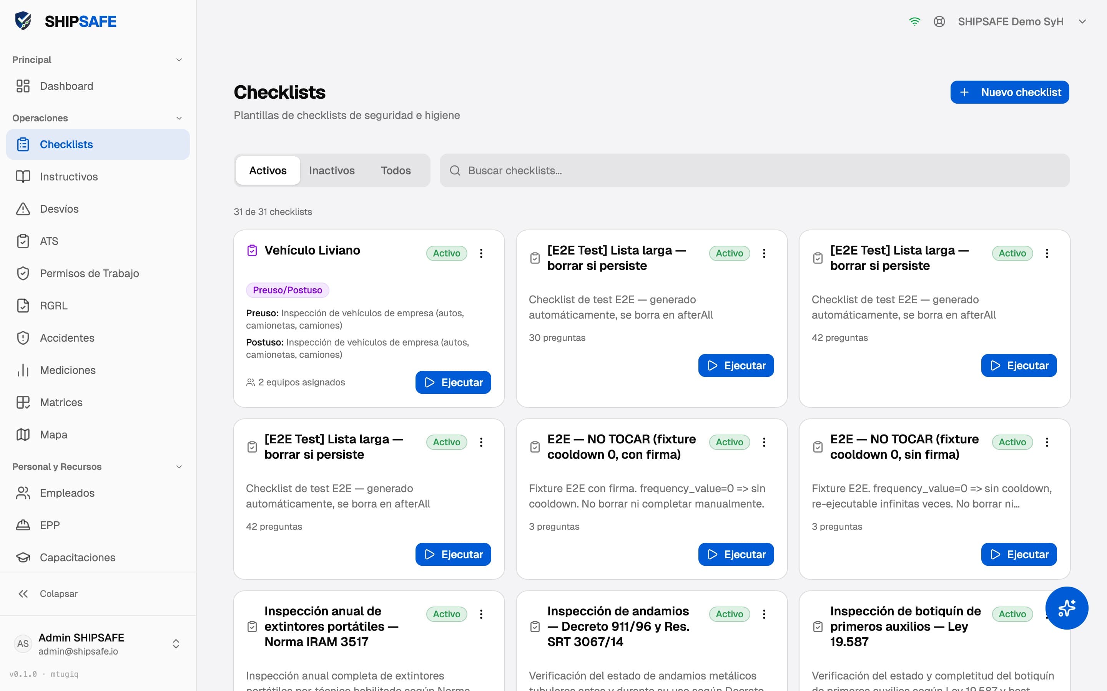Click the Activo badge on Vehículo Liviano

click(447, 253)
